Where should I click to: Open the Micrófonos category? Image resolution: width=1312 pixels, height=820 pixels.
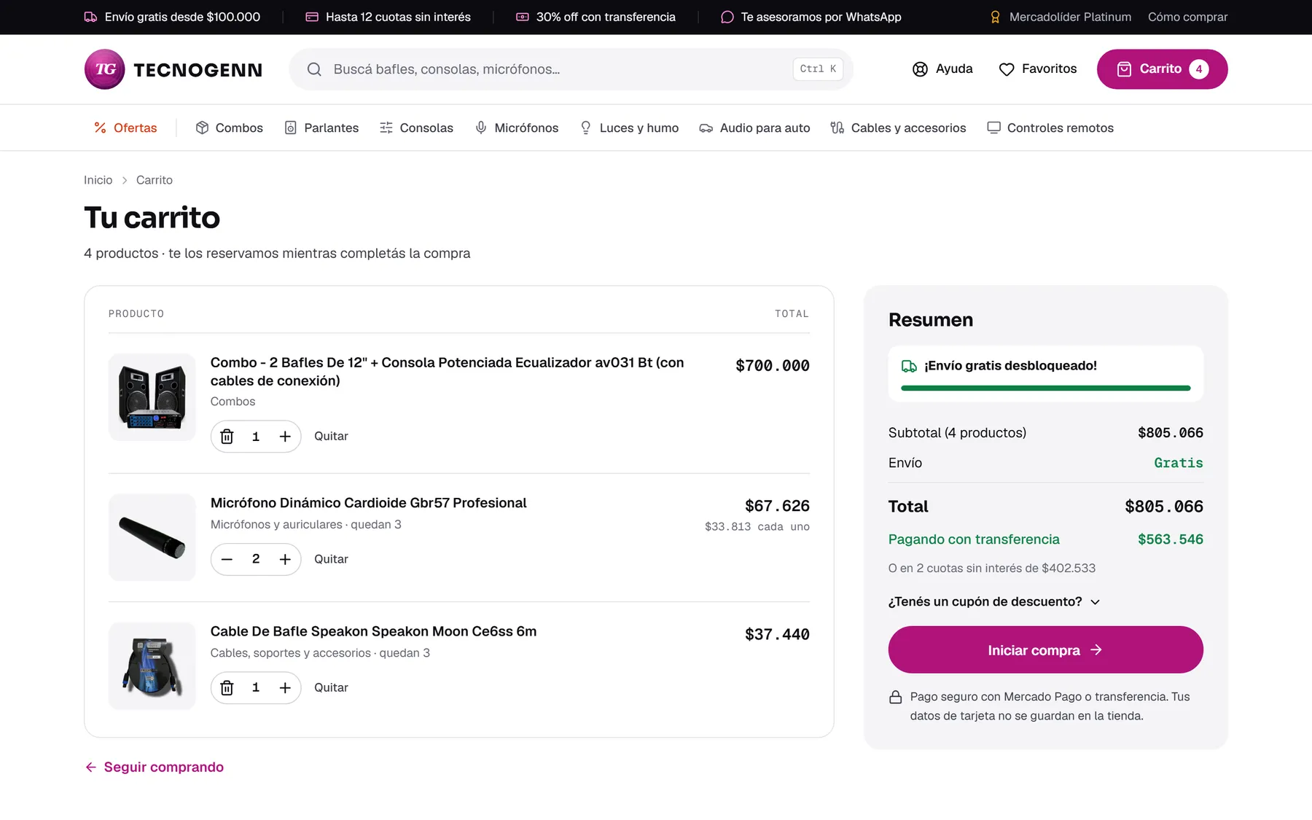517,128
